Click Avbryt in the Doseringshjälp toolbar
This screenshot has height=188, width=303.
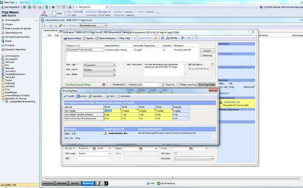[81, 96]
